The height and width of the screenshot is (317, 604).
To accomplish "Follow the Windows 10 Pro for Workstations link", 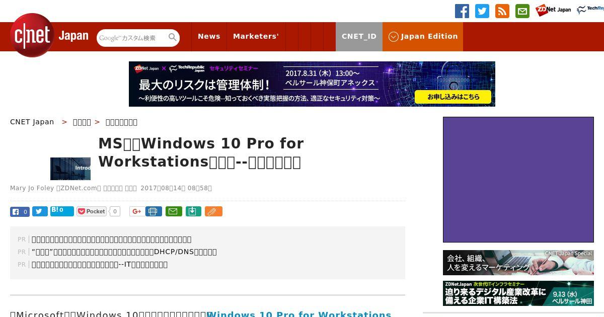I will click(299, 314).
